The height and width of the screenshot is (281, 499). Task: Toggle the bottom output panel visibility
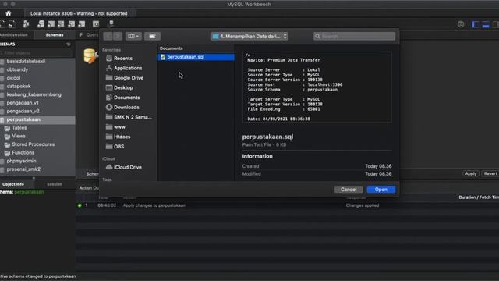point(486,24)
